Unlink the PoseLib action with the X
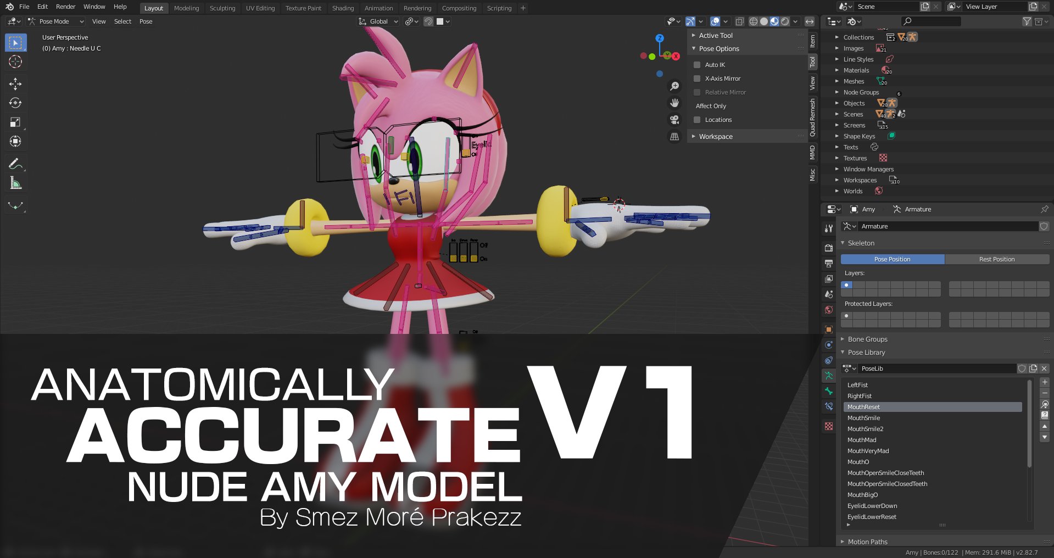1054x558 pixels. click(1044, 369)
